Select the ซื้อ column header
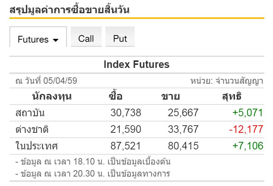Image resolution: width=273 pixels, height=186 pixels. tap(115, 97)
